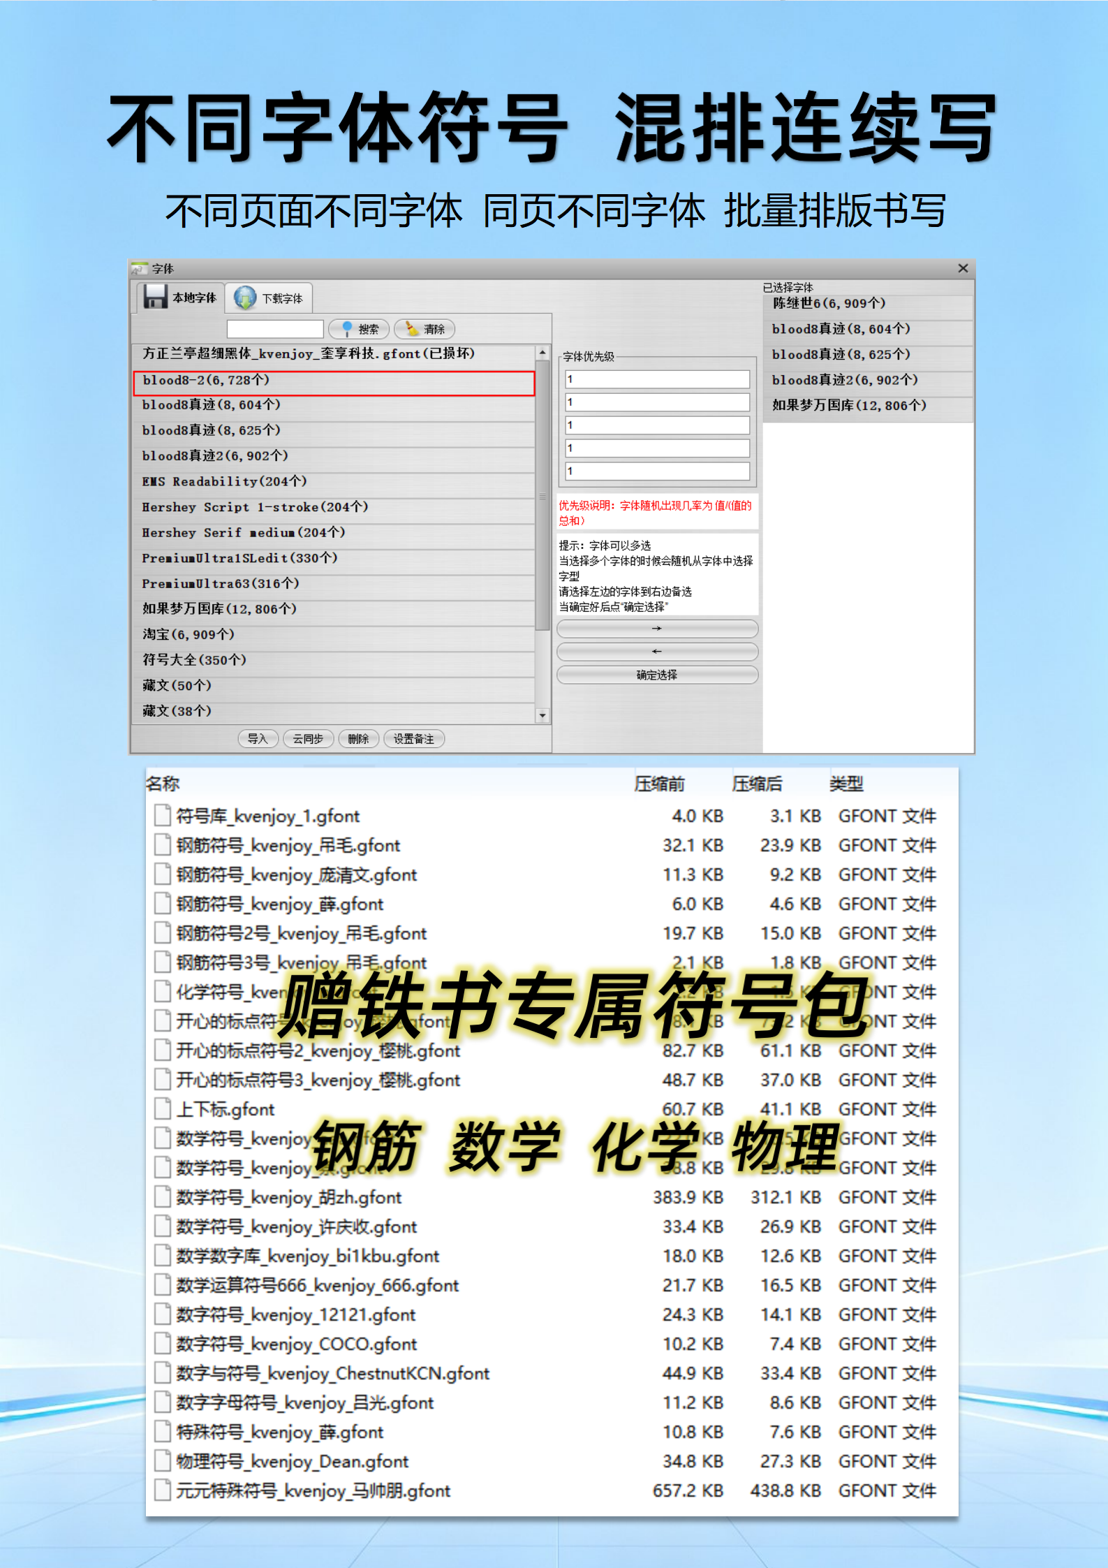The image size is (1108, 1568).
Task: Click file icon beside 开心的标点符号3_kvenjoy_樱桃.gfont
Action: 163,1079
